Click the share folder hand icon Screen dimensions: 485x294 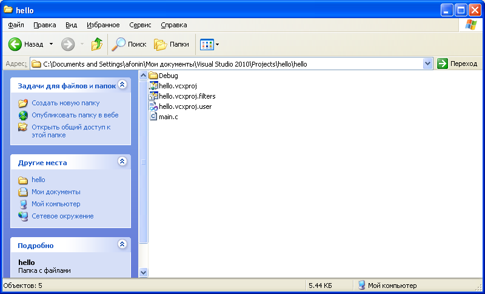coord(22,127)
